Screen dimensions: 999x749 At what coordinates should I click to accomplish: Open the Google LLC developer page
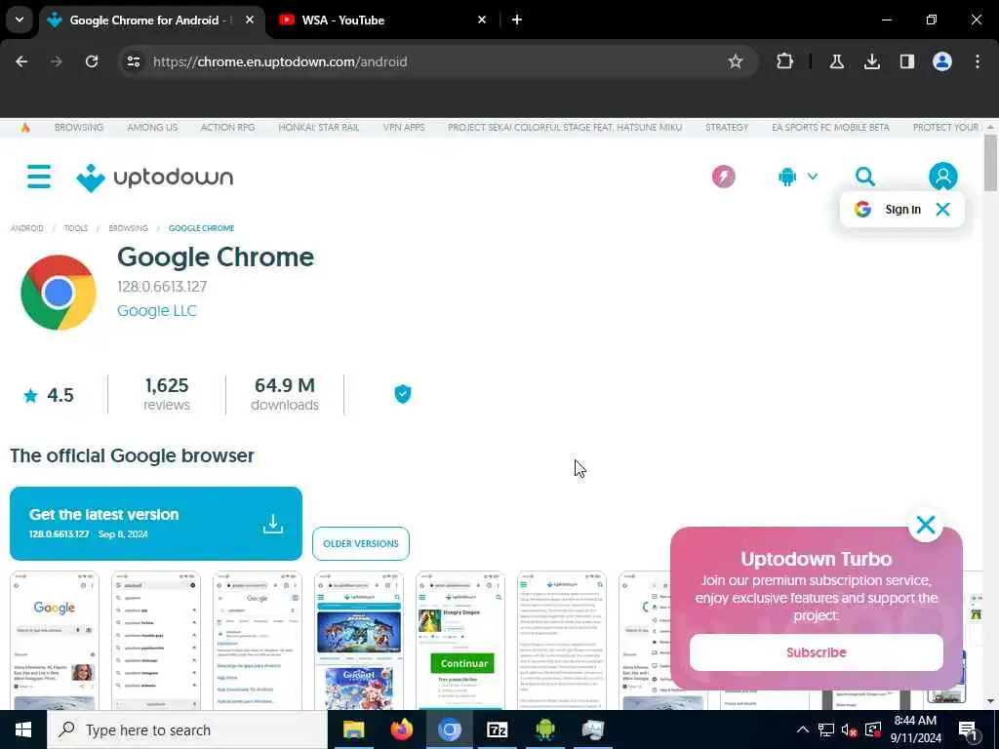click(x=157, y=311)
